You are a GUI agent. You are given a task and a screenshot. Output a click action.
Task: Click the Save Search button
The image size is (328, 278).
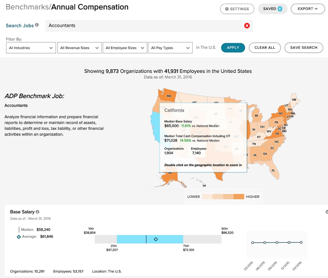coord(304,48)
